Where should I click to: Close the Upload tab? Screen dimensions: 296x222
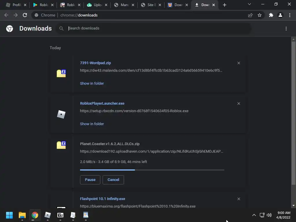point(106,5)
